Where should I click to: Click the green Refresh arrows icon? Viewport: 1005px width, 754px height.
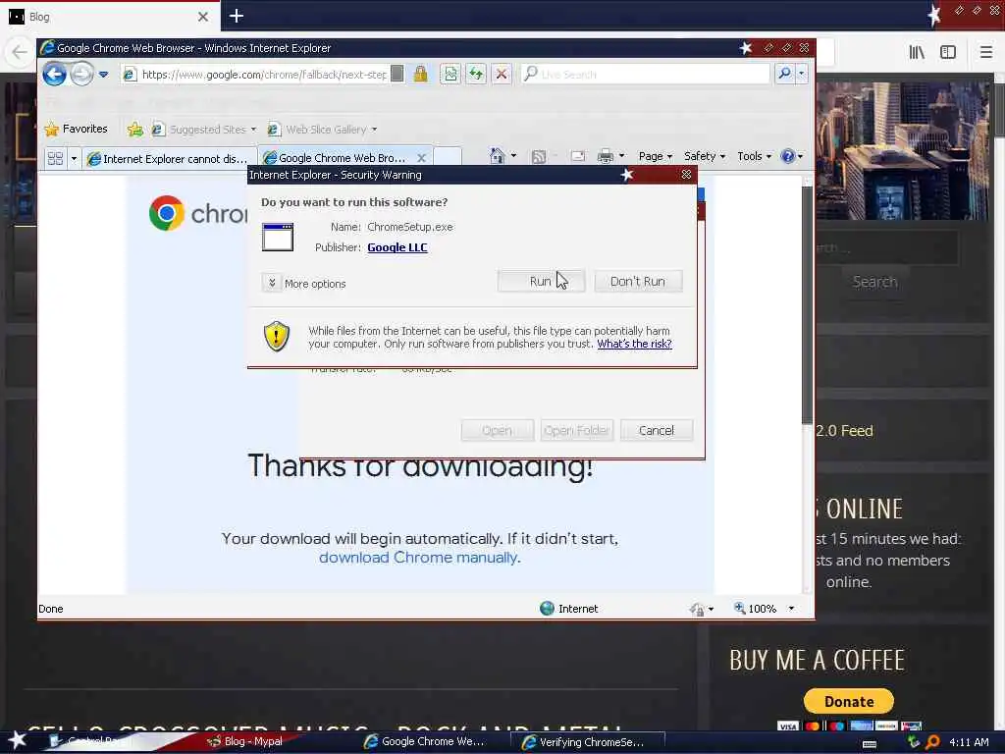coord(476,75)
